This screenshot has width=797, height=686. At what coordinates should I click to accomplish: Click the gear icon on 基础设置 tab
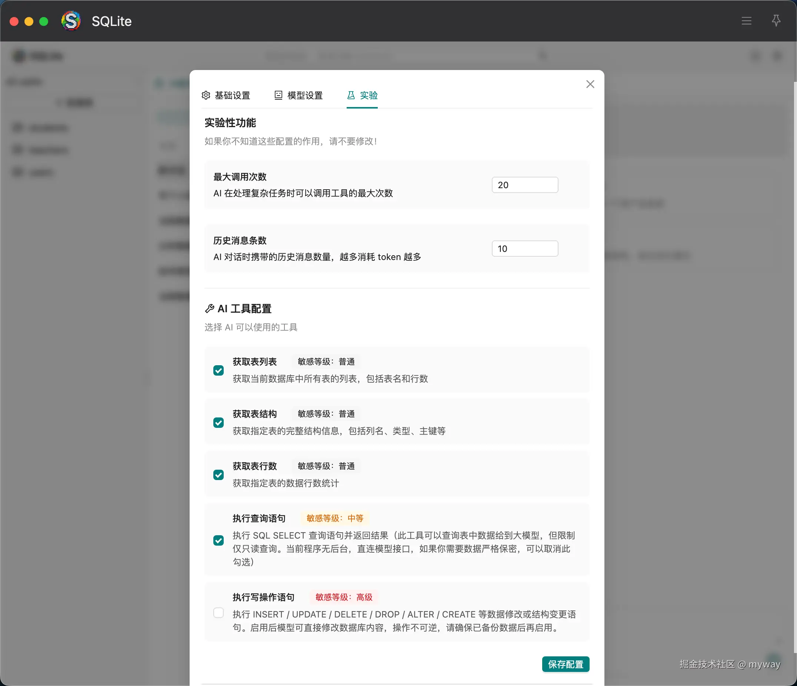(206, 95)
